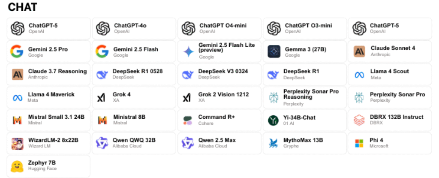Click the DBRX 132B Instruct layered icon
This screenshot has width=439, height=178.
tap(359, 120)
